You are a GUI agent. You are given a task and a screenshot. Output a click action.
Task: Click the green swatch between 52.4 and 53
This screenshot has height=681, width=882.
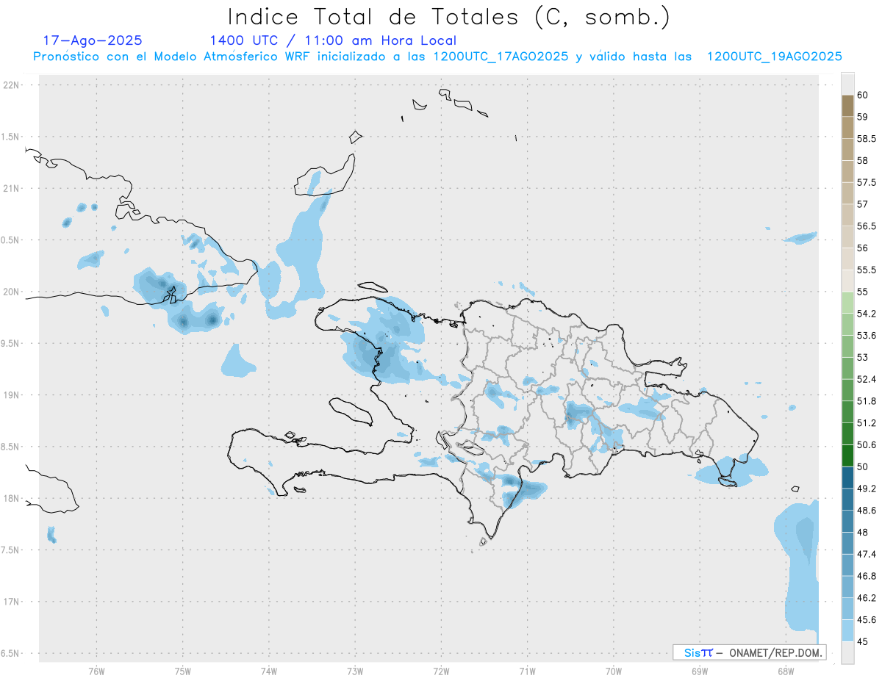click(847, 368)
